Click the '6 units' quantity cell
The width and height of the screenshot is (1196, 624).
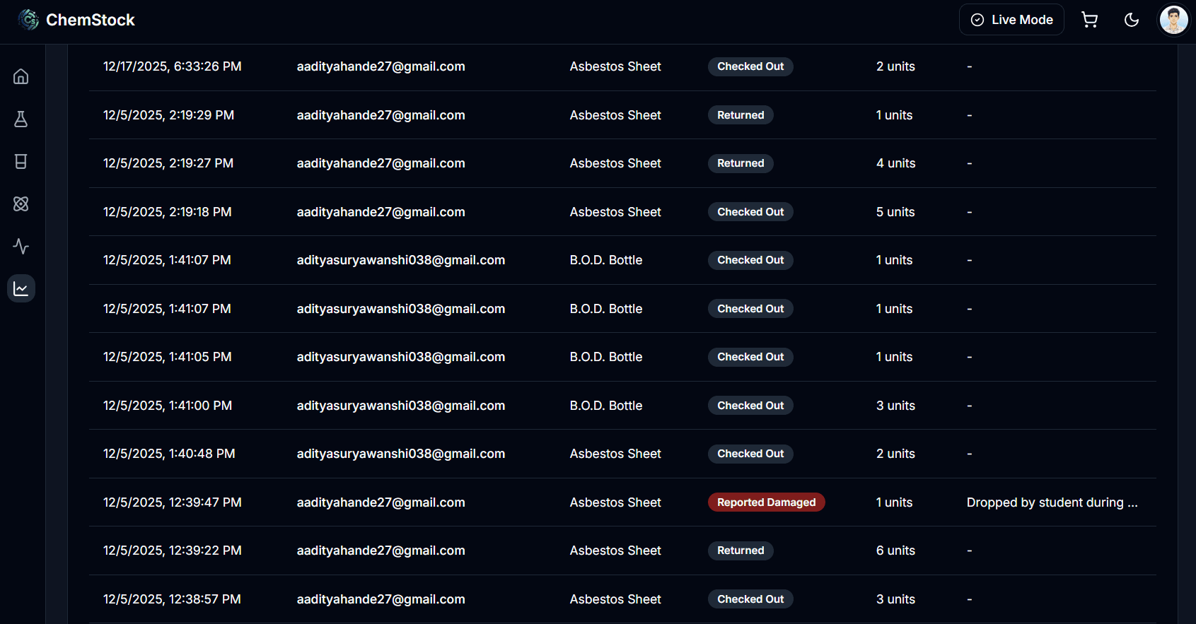[895, 551]
